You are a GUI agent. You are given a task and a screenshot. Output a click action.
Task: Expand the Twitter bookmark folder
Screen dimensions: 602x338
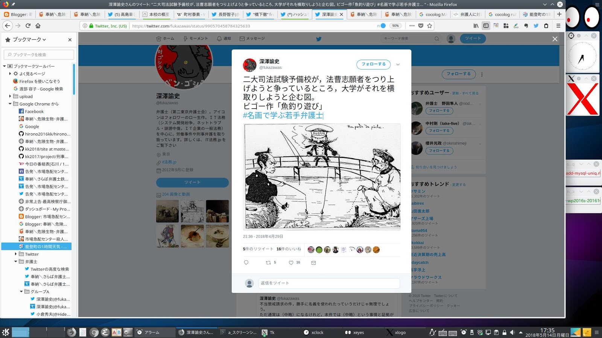point(16,254)
